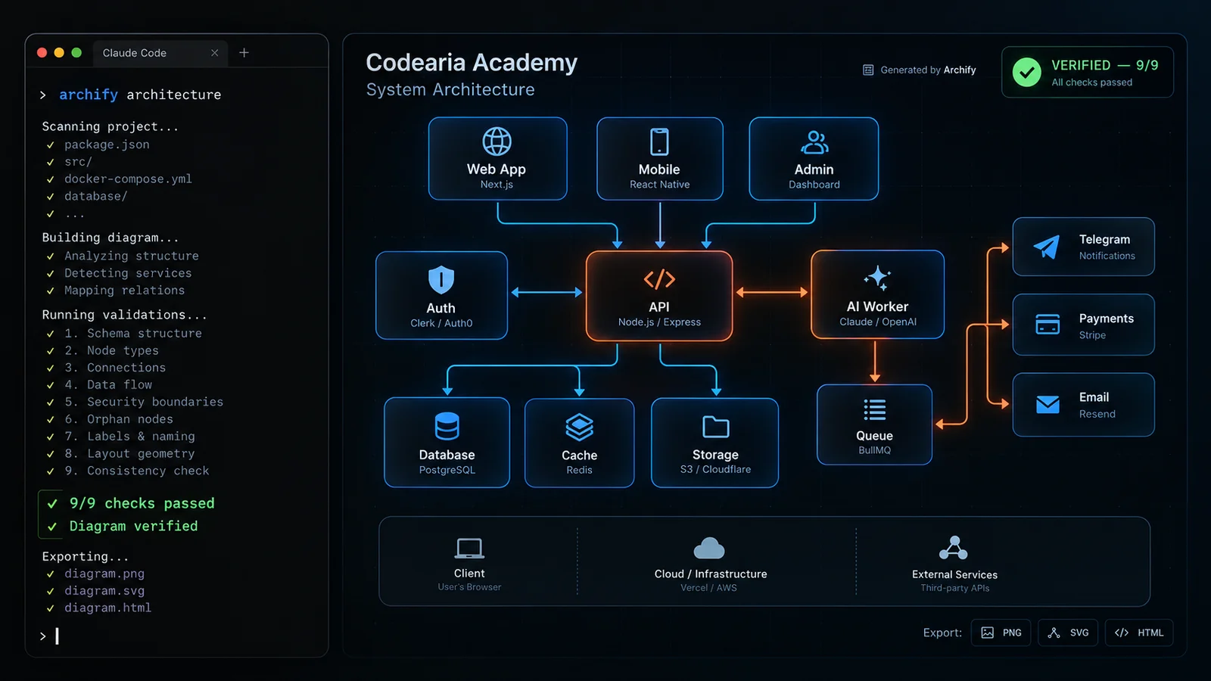Export the diagram as HTML
The image size is (1211, 681).
point(1139,633)
